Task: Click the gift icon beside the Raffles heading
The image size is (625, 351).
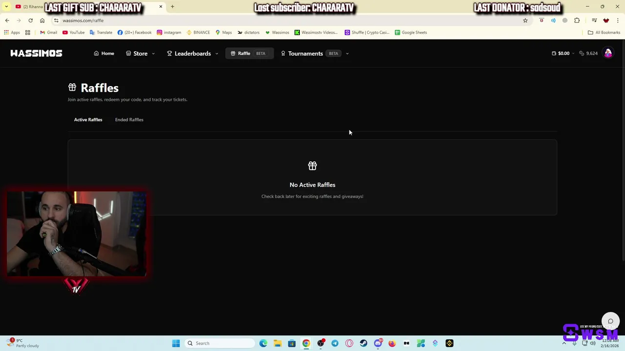Action: (72, 87)
